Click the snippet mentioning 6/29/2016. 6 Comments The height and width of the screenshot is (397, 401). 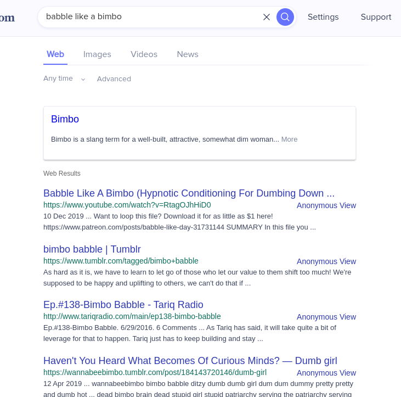(189, 333)
